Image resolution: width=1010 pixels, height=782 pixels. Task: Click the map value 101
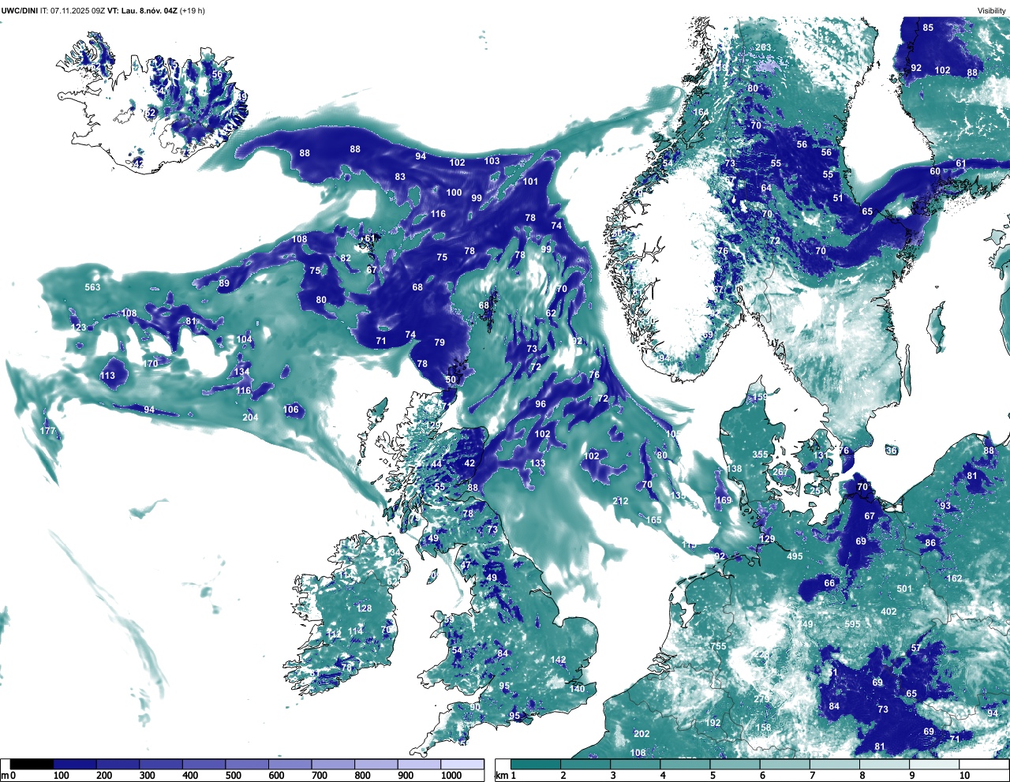tap(530, 181)
